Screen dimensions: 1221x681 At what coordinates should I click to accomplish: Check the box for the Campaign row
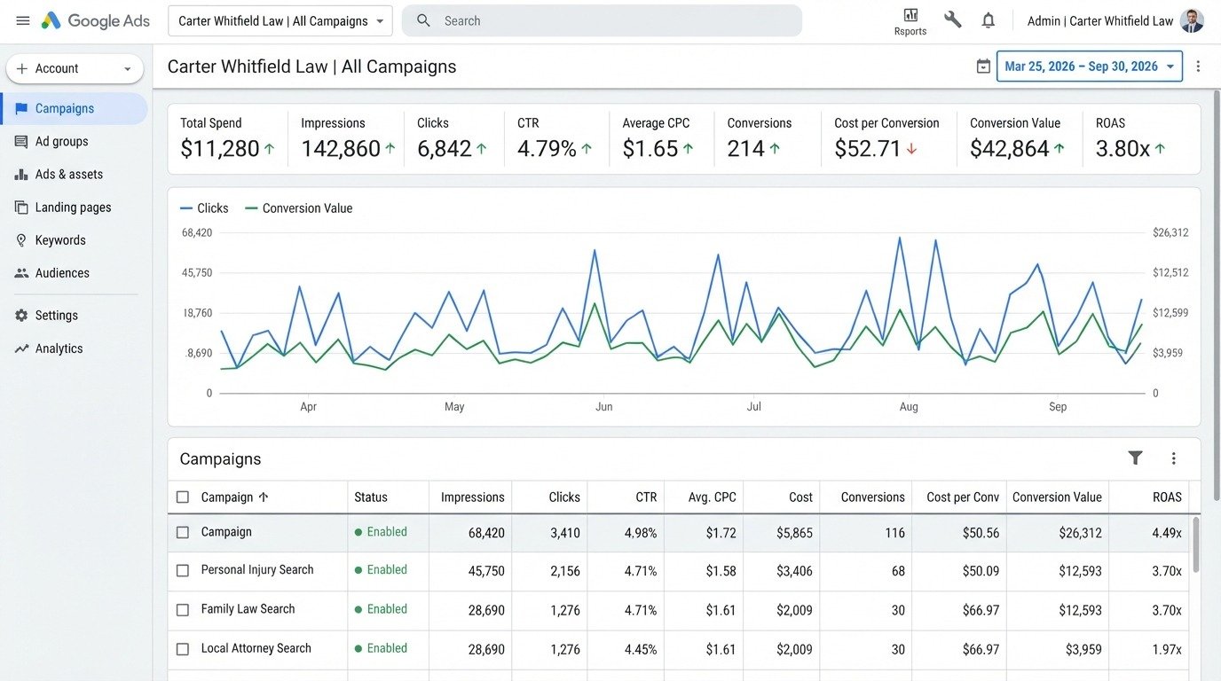(183, 532)
